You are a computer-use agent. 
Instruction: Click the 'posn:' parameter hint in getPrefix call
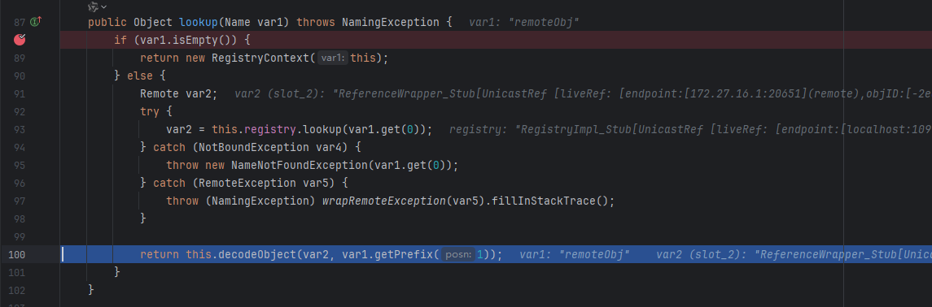[459, 254]
